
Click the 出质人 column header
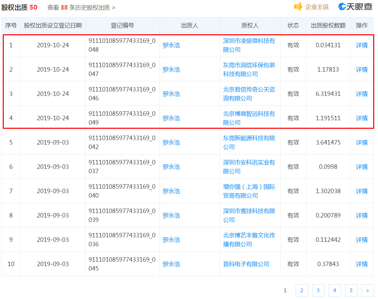pos(190,25)
